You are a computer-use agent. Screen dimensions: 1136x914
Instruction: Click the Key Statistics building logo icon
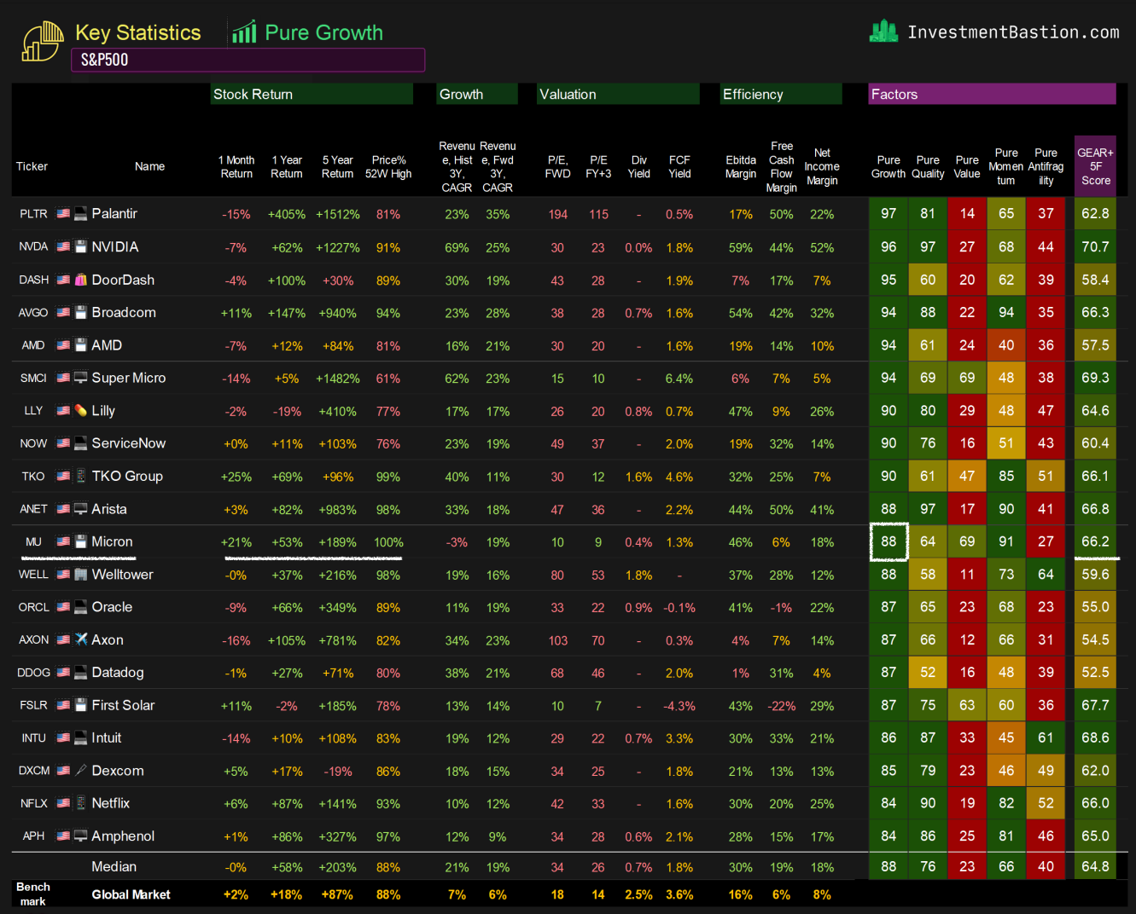pos(43,41)
